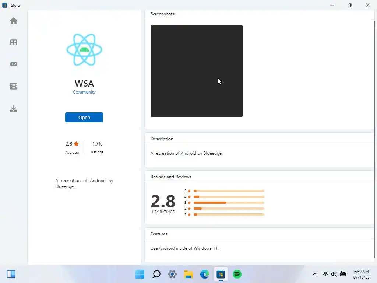Image resolution: width=377 pixels, height=283 pixels.
Task: Click 'Use Android inside of Windows 11.' text
Action: point(184,248)
